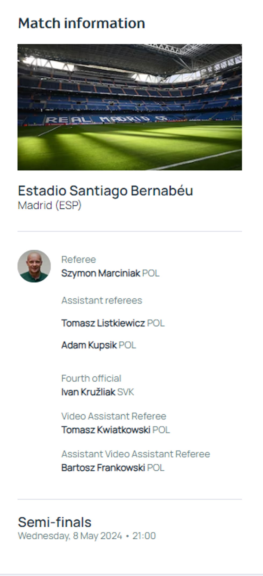Click the Fourth official label
The height and width of the screenshot is (576, 263).
coord(91,378)
